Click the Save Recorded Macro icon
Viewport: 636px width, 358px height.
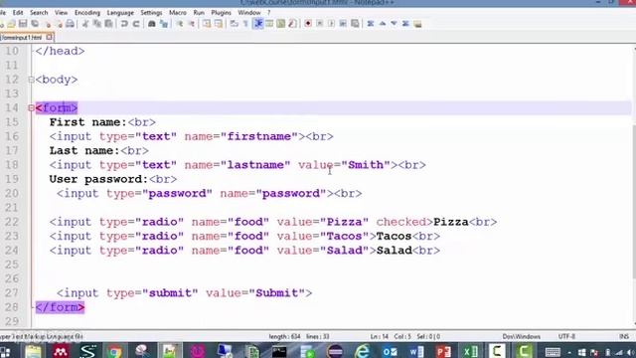click(355, 24)
